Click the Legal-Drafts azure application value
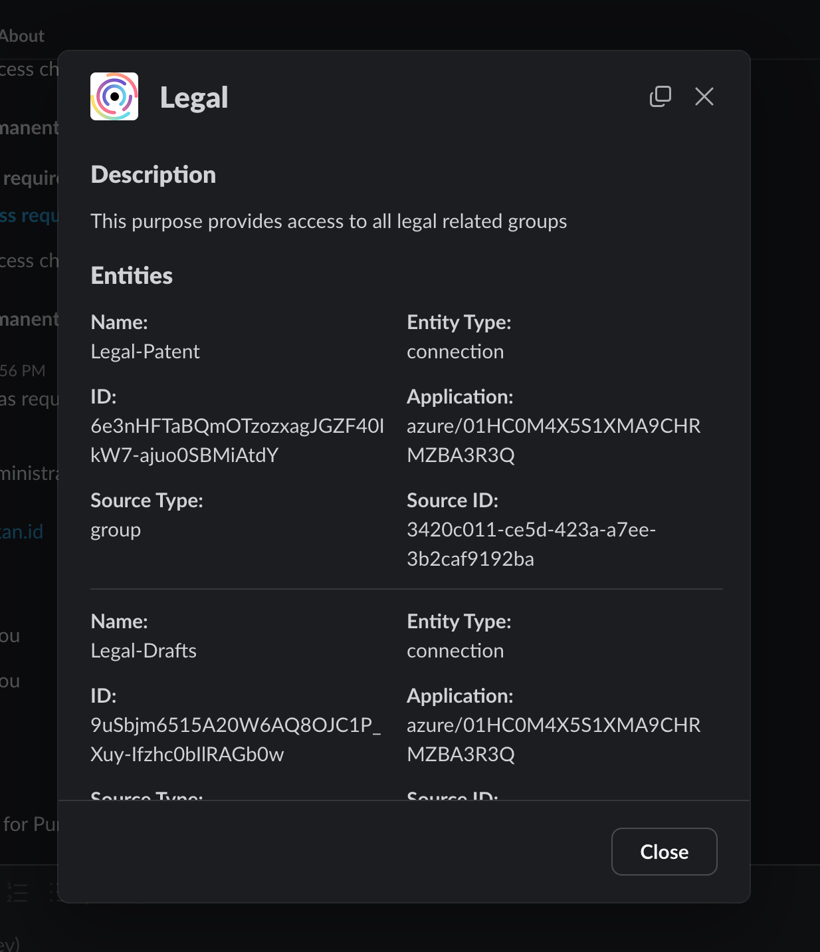The height and width of the screenshot is (952, 820). pyautogui.click(x=553, y=739)
